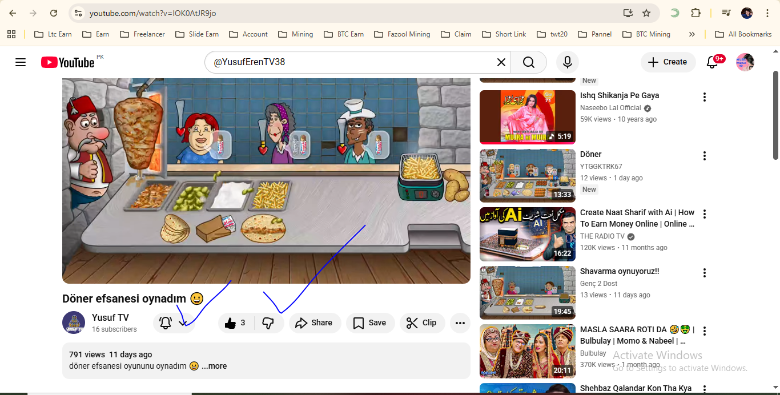
Task: Click the page vertical scrollbar
Action: click(x=775, y=115)
